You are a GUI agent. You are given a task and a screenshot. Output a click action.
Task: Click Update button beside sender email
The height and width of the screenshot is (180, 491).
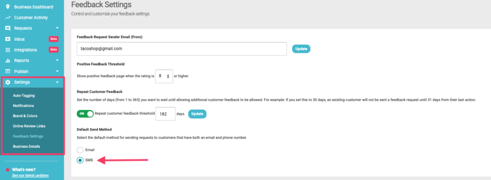[x=301, y=49]
